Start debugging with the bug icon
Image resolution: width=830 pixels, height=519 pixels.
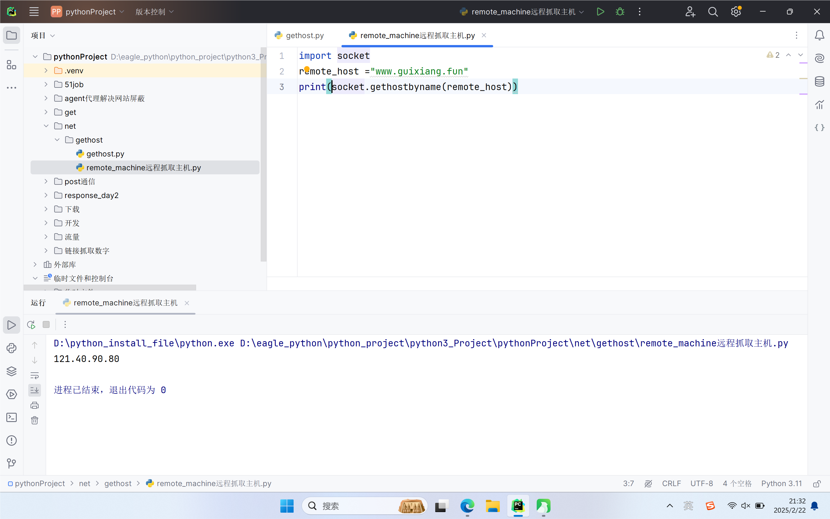pyautogui.click(x=620, y=12)
